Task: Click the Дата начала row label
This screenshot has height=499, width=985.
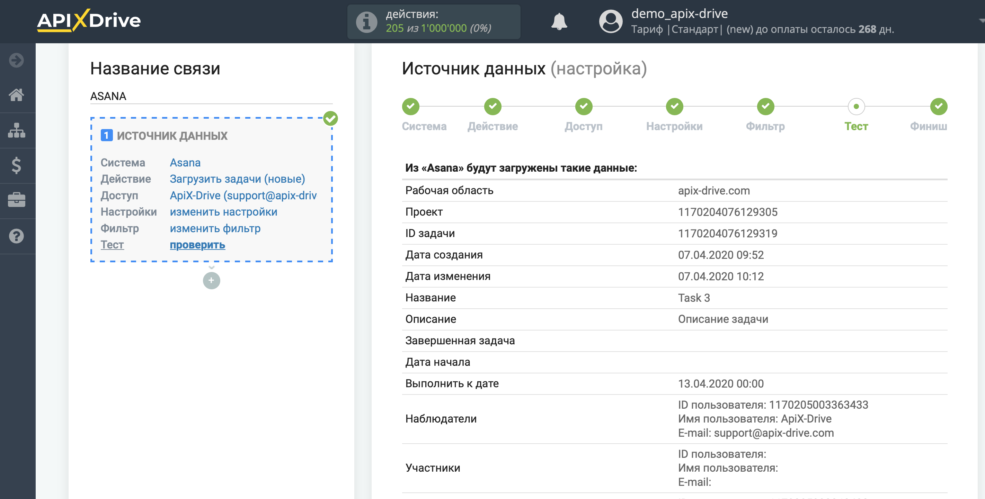Action: point(438,362)
